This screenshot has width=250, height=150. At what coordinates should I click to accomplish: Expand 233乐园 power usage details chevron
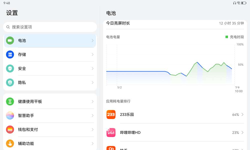click(242, 114)
